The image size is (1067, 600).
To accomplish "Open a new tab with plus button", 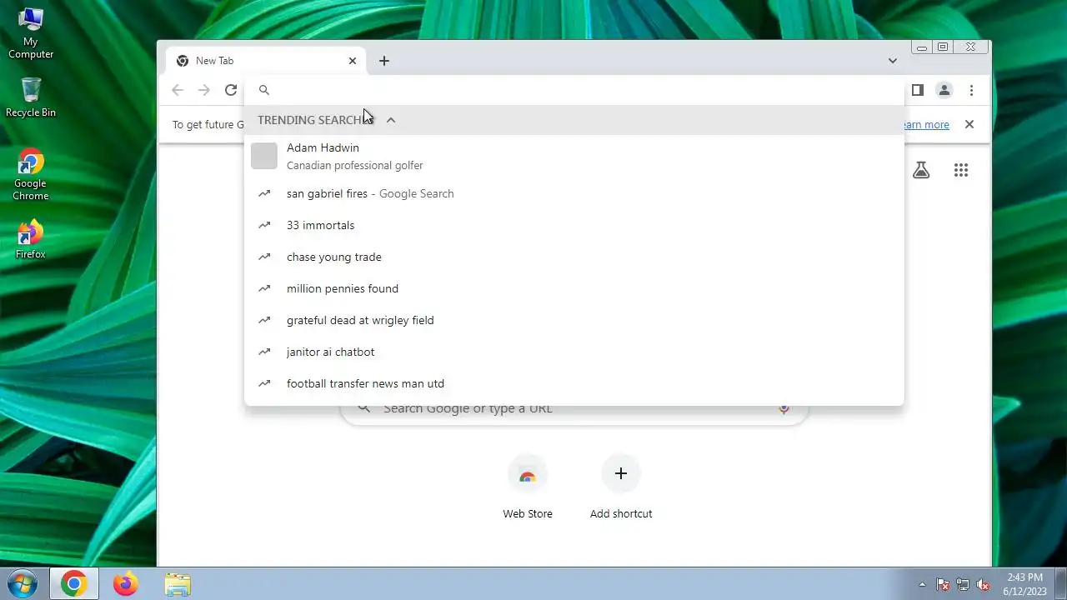I will click(383, 61).
